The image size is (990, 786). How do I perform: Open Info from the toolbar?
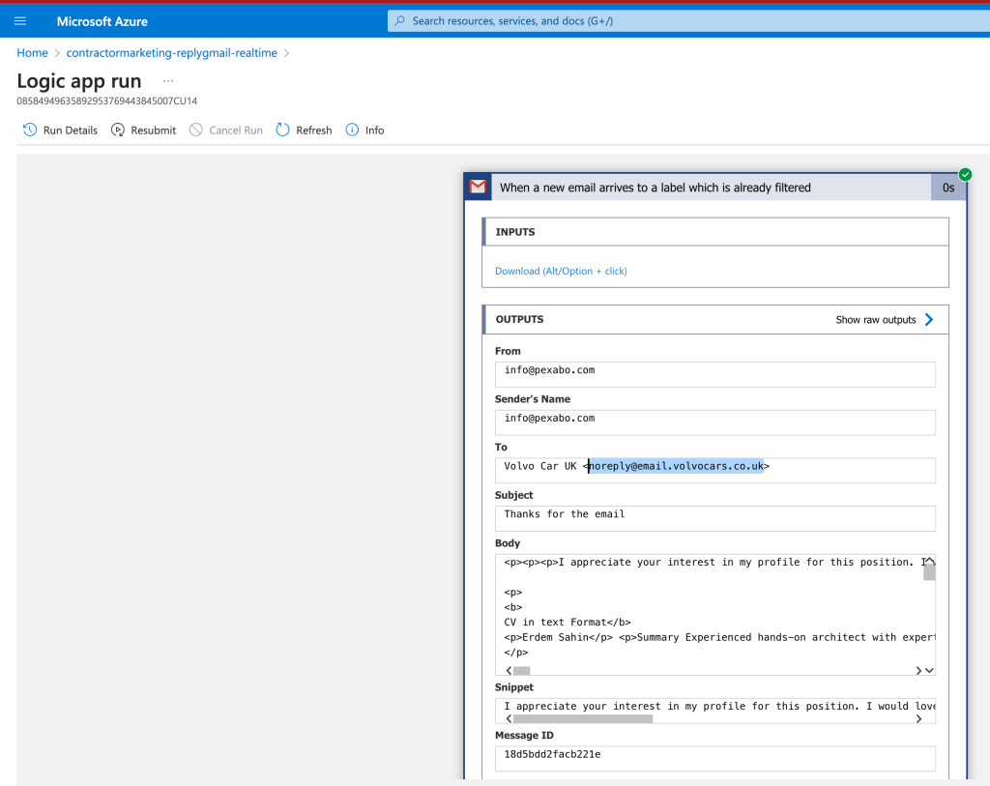pos(374,131)
